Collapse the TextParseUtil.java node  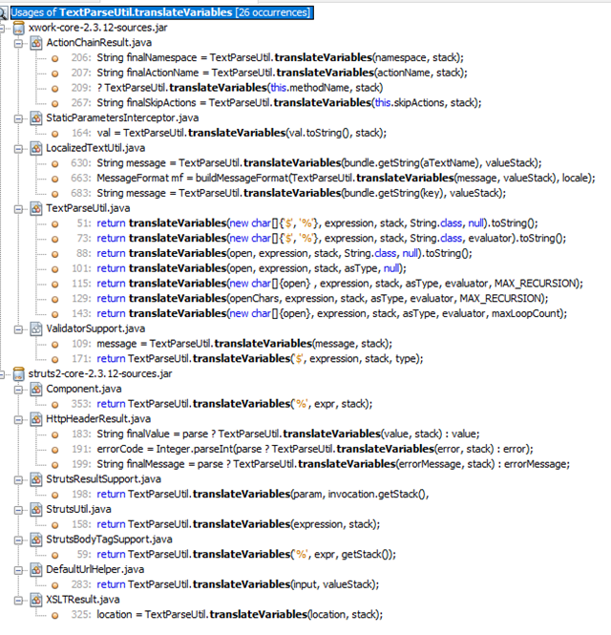tap(18, 209)
